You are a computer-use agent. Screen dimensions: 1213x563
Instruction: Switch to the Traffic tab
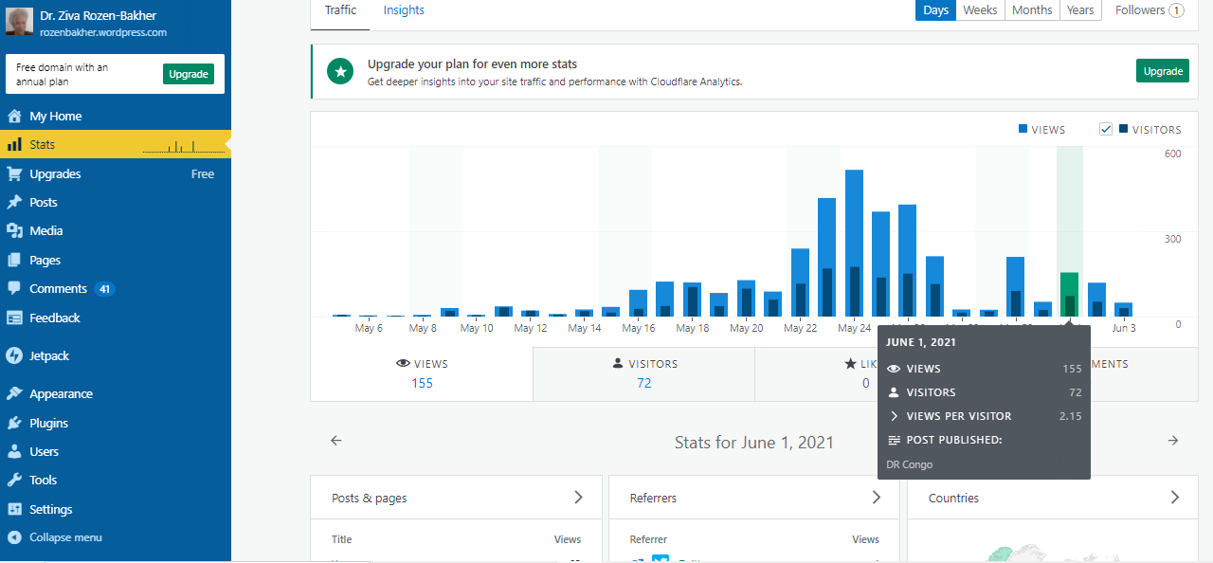coord(340,10)
